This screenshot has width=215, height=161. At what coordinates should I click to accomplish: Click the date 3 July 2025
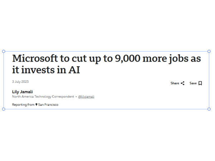point(20,82)
